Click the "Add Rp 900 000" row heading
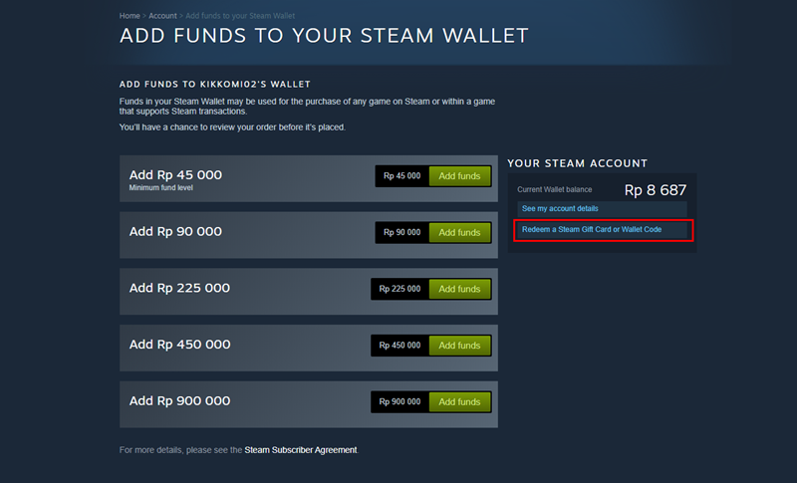This screenshot has width=797, height=483. [x=179, y=401]
